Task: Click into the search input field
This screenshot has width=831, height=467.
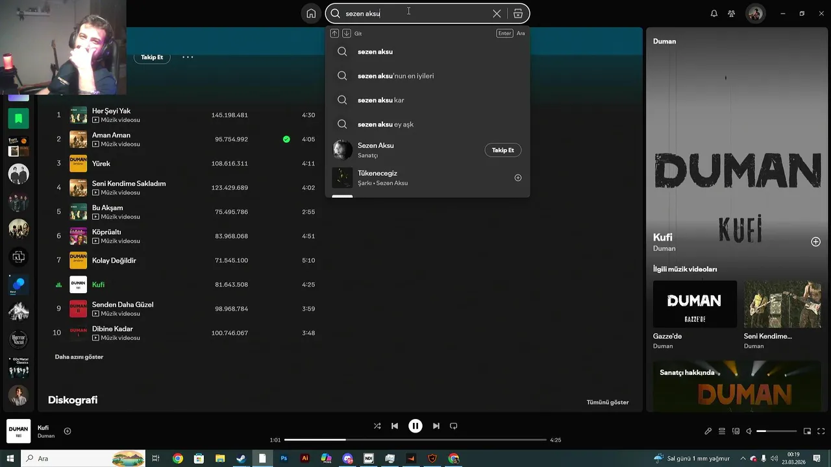Action: 415,14
